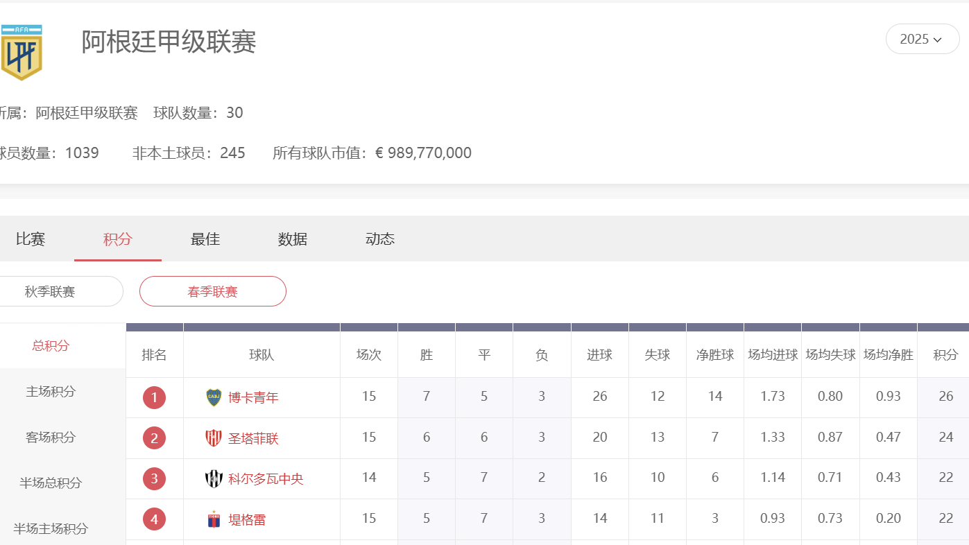Image resolution: width=969 pixels, height=545 pixels.
Task: Switch to the 数据 tab
Action: pyautogui.click(x=292, y=239)
